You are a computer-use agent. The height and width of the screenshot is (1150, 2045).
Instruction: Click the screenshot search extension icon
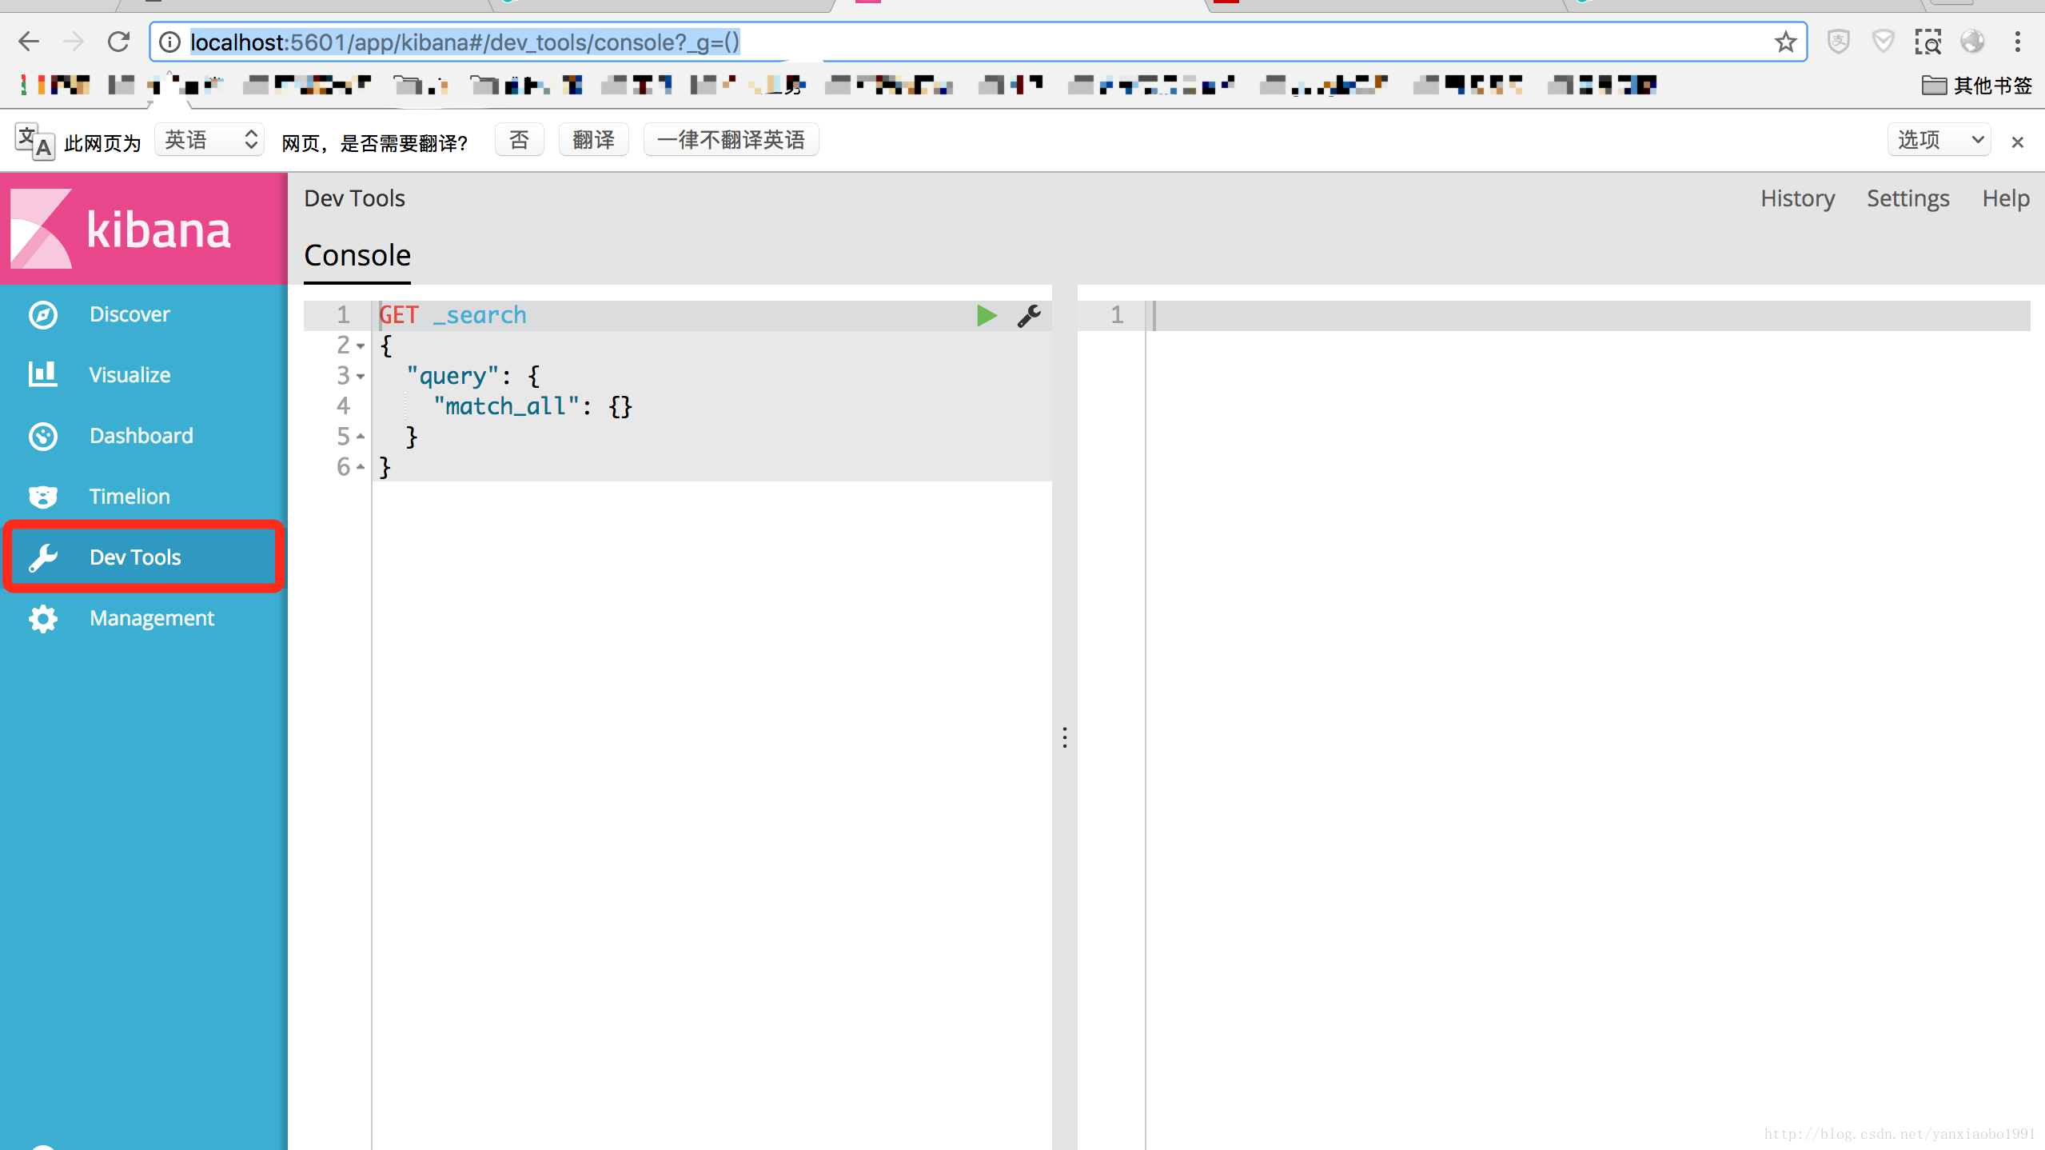coord(1927,42)
